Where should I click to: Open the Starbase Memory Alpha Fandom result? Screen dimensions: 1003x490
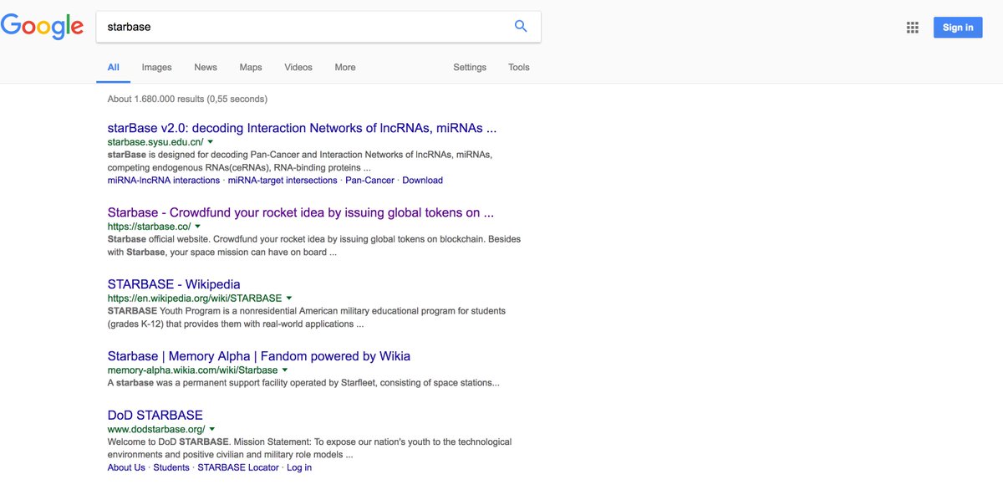coord(259,356)
